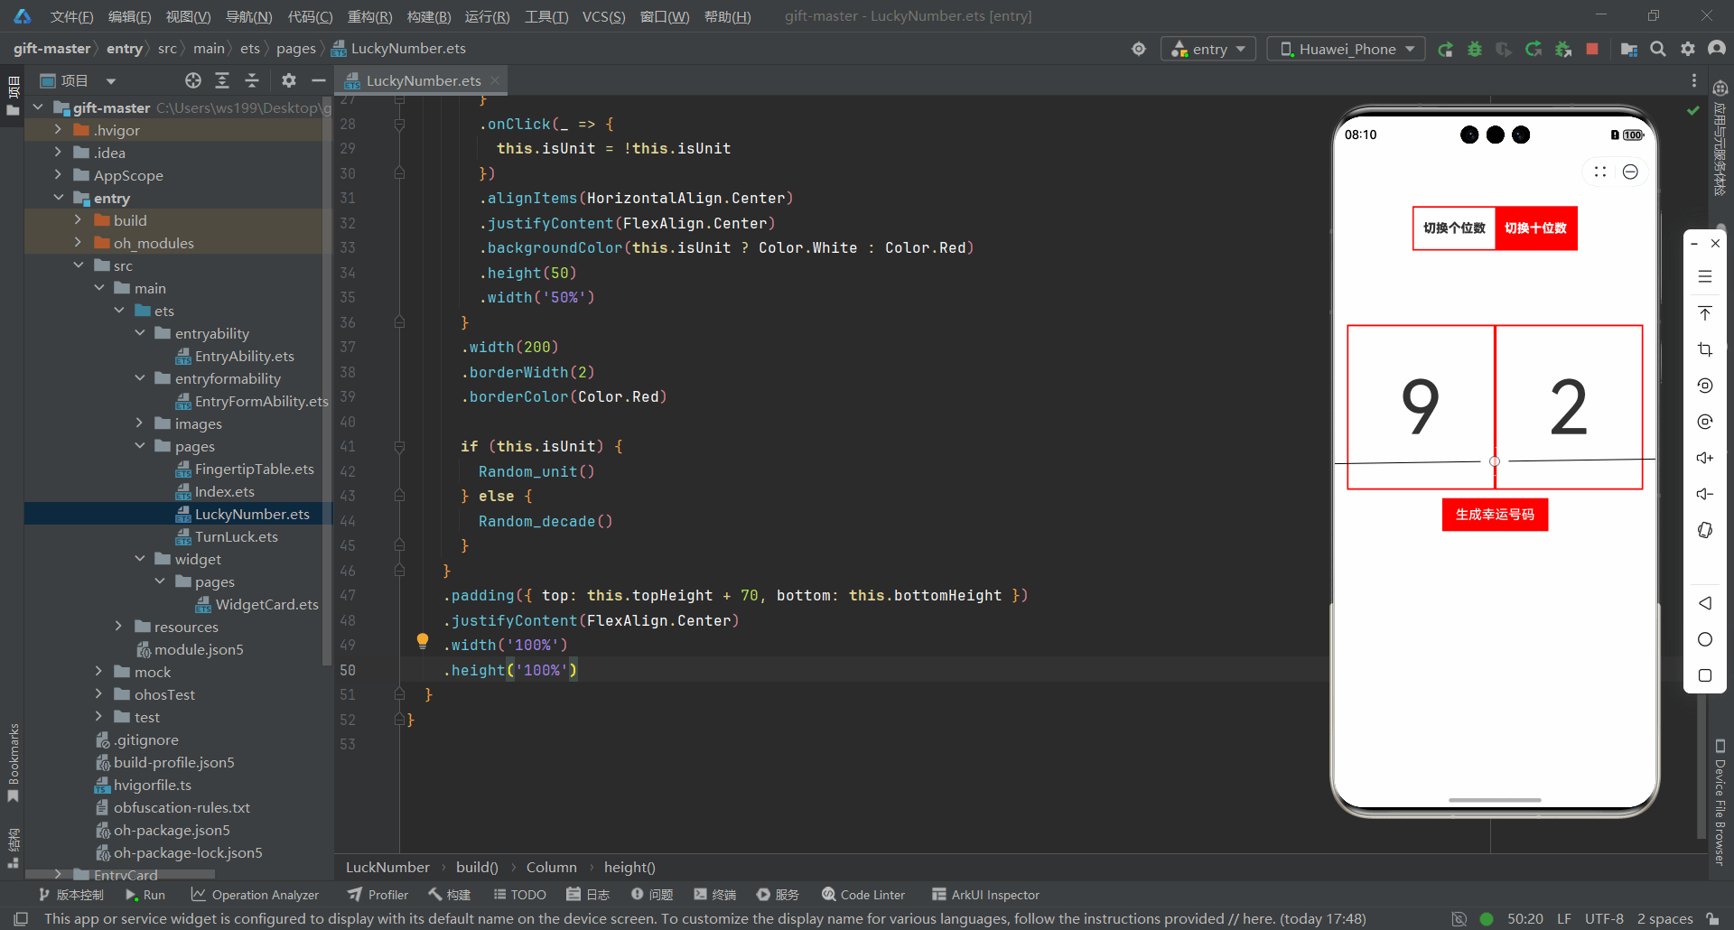This screenshot has width=1734, height=930.
Task: Tap emulator recent apps square button
Action: click(x=1705, y=675)
